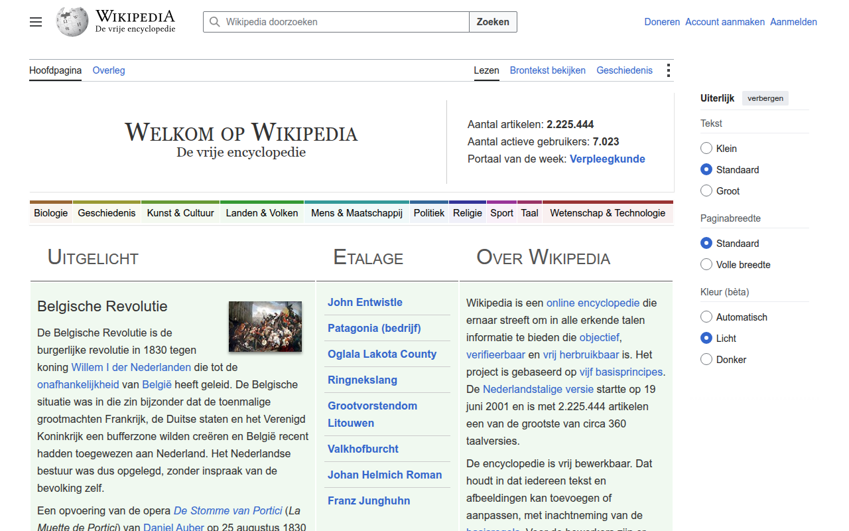Open the Wetenschap & Technologie category

point(608,213)
